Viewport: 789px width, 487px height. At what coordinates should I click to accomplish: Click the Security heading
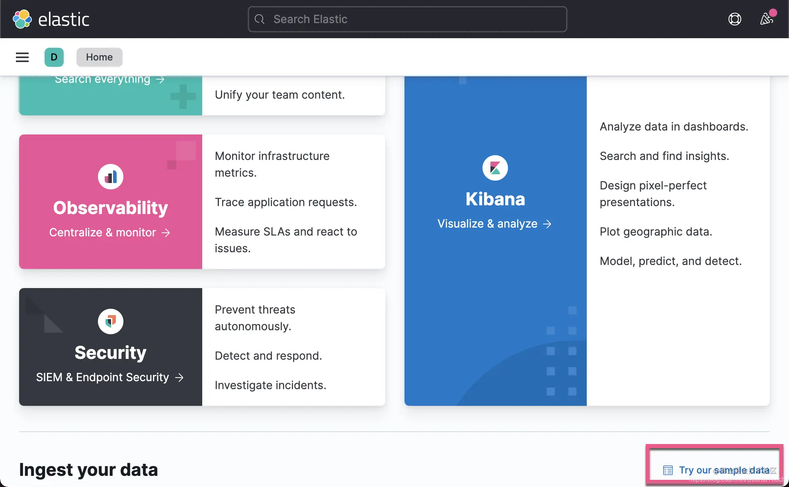111,353
